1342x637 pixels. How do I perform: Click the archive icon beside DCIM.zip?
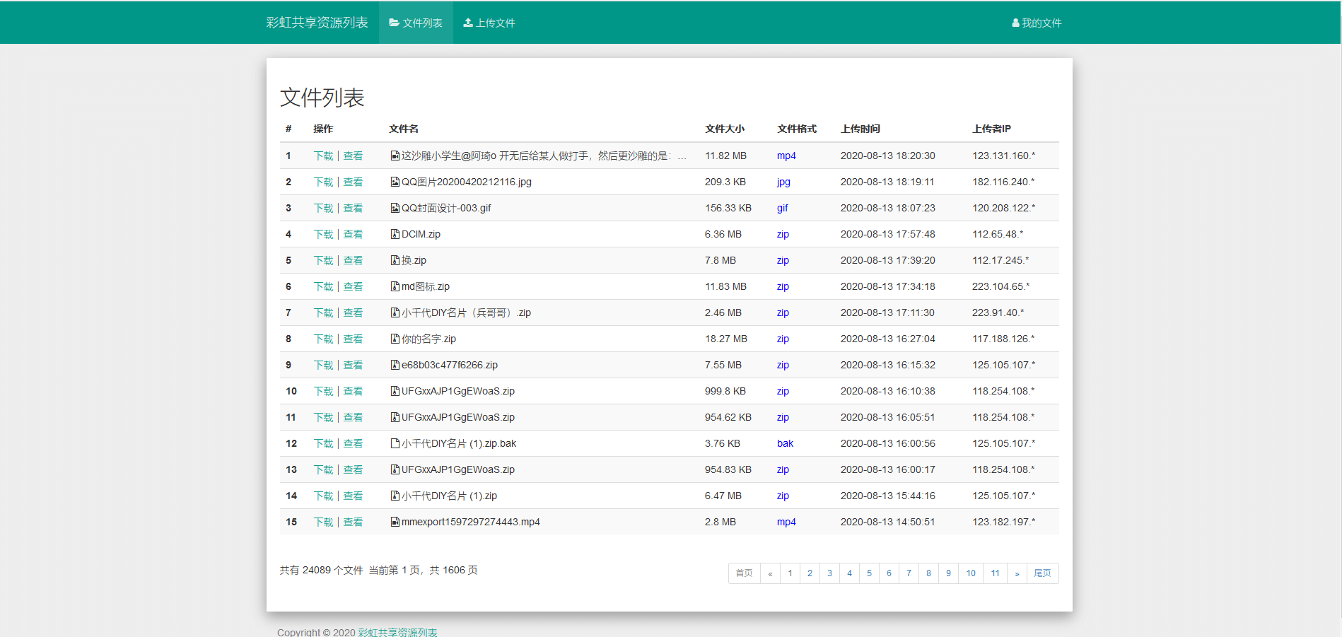click(395, 234)
